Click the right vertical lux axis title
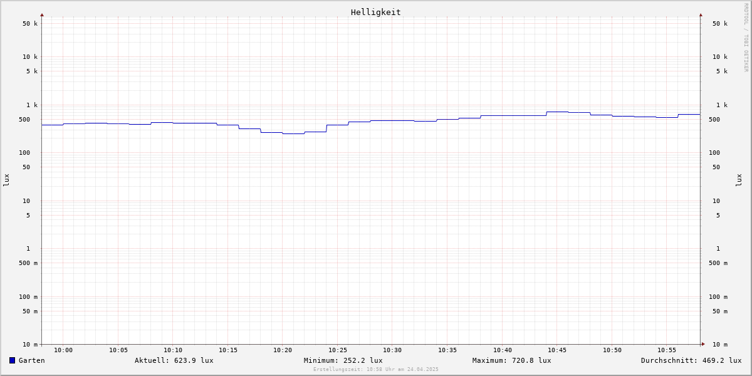This screenshot has width=752, height=376. [739, 180]
